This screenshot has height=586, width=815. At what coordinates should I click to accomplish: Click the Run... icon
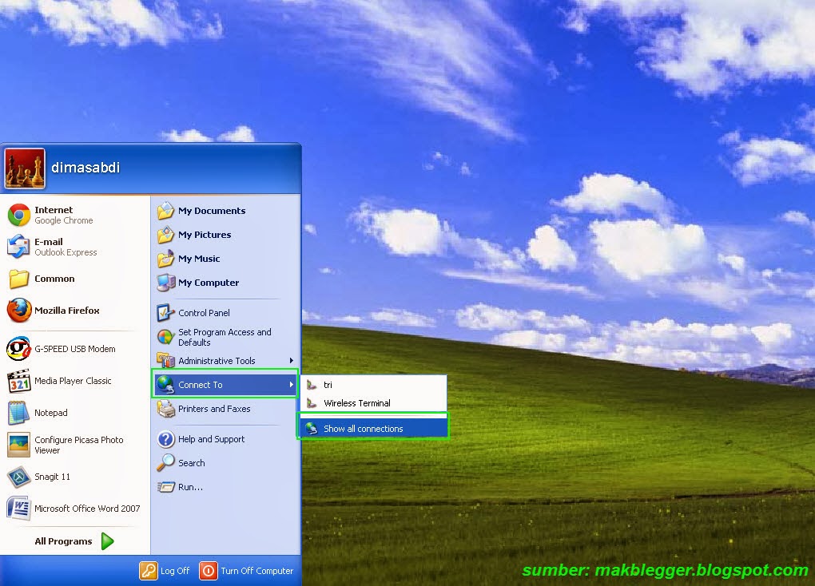coord(166,487)
